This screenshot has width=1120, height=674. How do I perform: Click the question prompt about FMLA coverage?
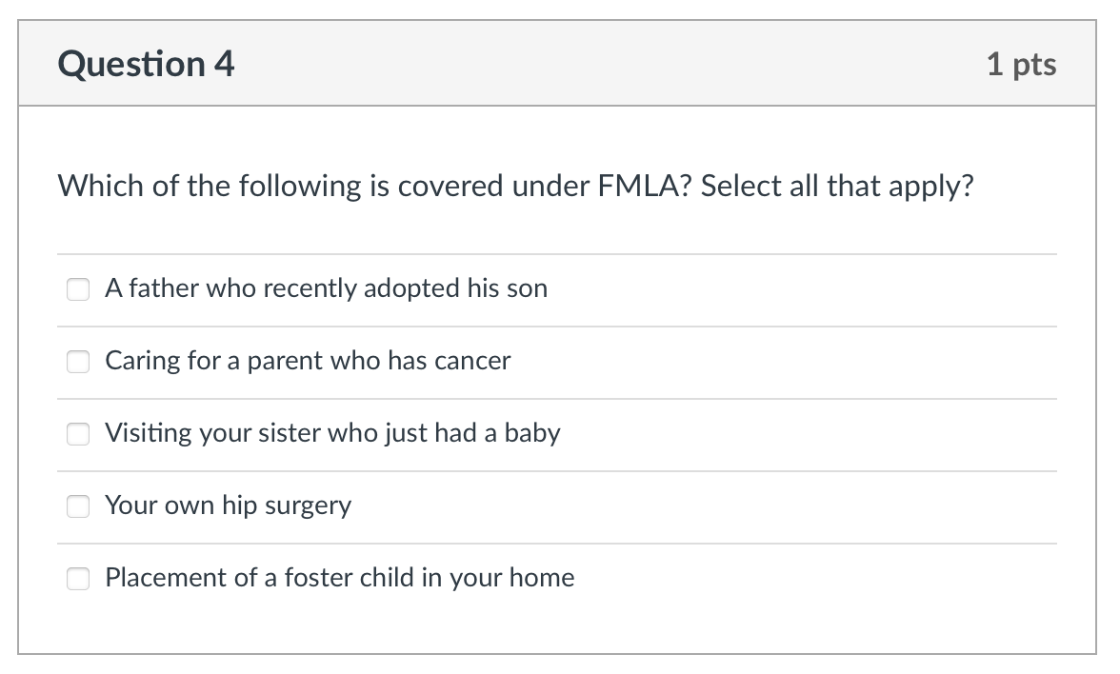point(515,186)
